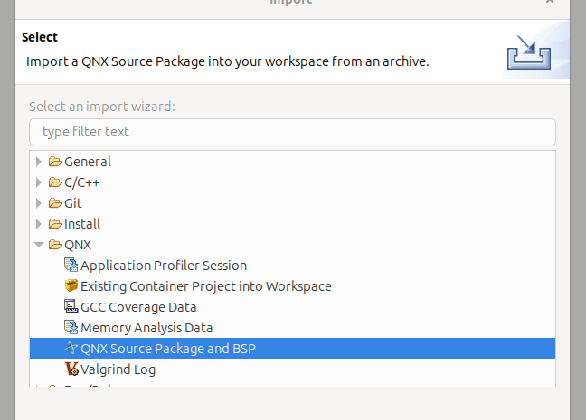Select the Install tree label
Screen dimensions: 586x420
click(x=82, y=224)
